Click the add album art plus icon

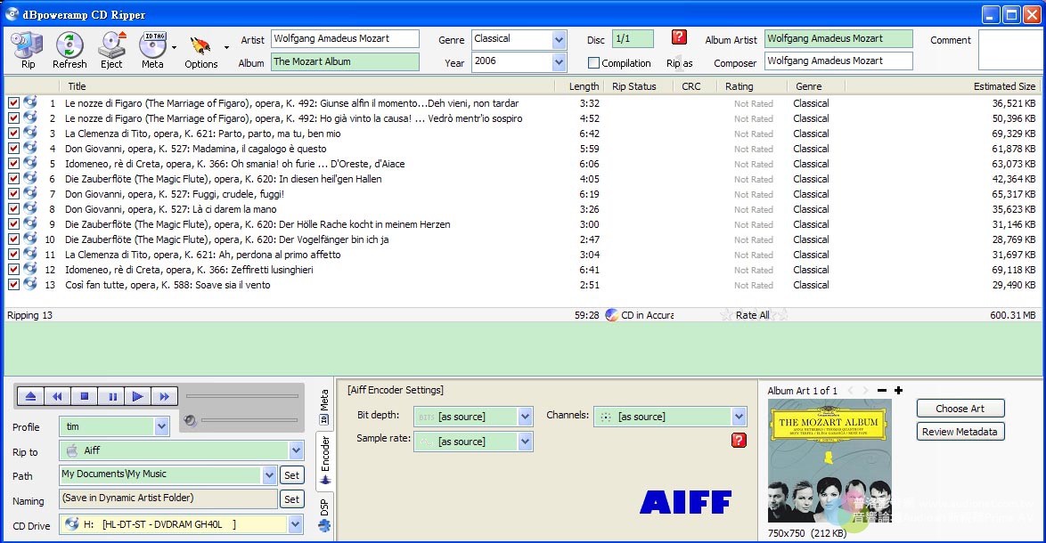coord(899,391)
